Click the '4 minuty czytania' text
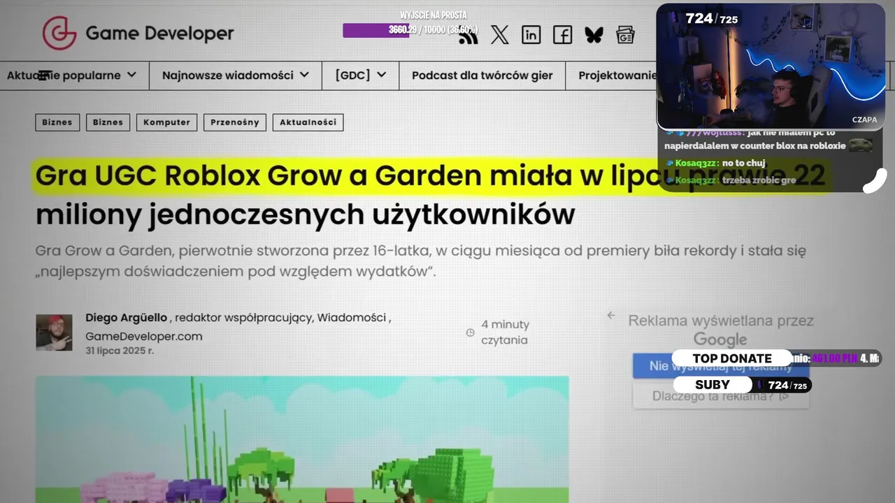The height and width of the screenshot is (503, 895). point(505,333)
